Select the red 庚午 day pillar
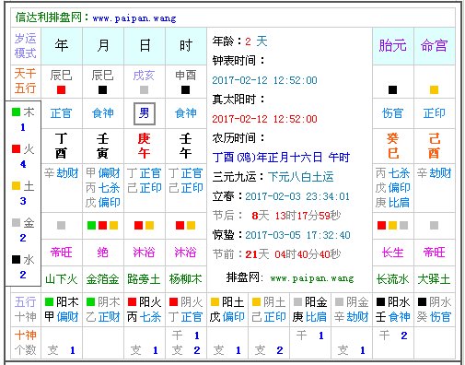Viewport: 465px width, 365px height. 144,146
